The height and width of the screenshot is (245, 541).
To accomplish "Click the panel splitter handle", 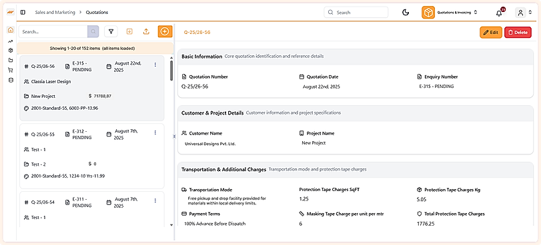I will (174, 136).
